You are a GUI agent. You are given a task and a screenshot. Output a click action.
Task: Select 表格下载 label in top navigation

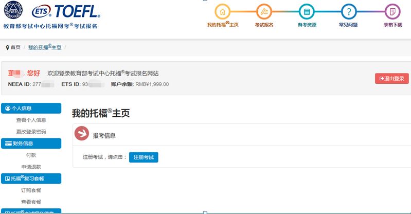[392, 25]
